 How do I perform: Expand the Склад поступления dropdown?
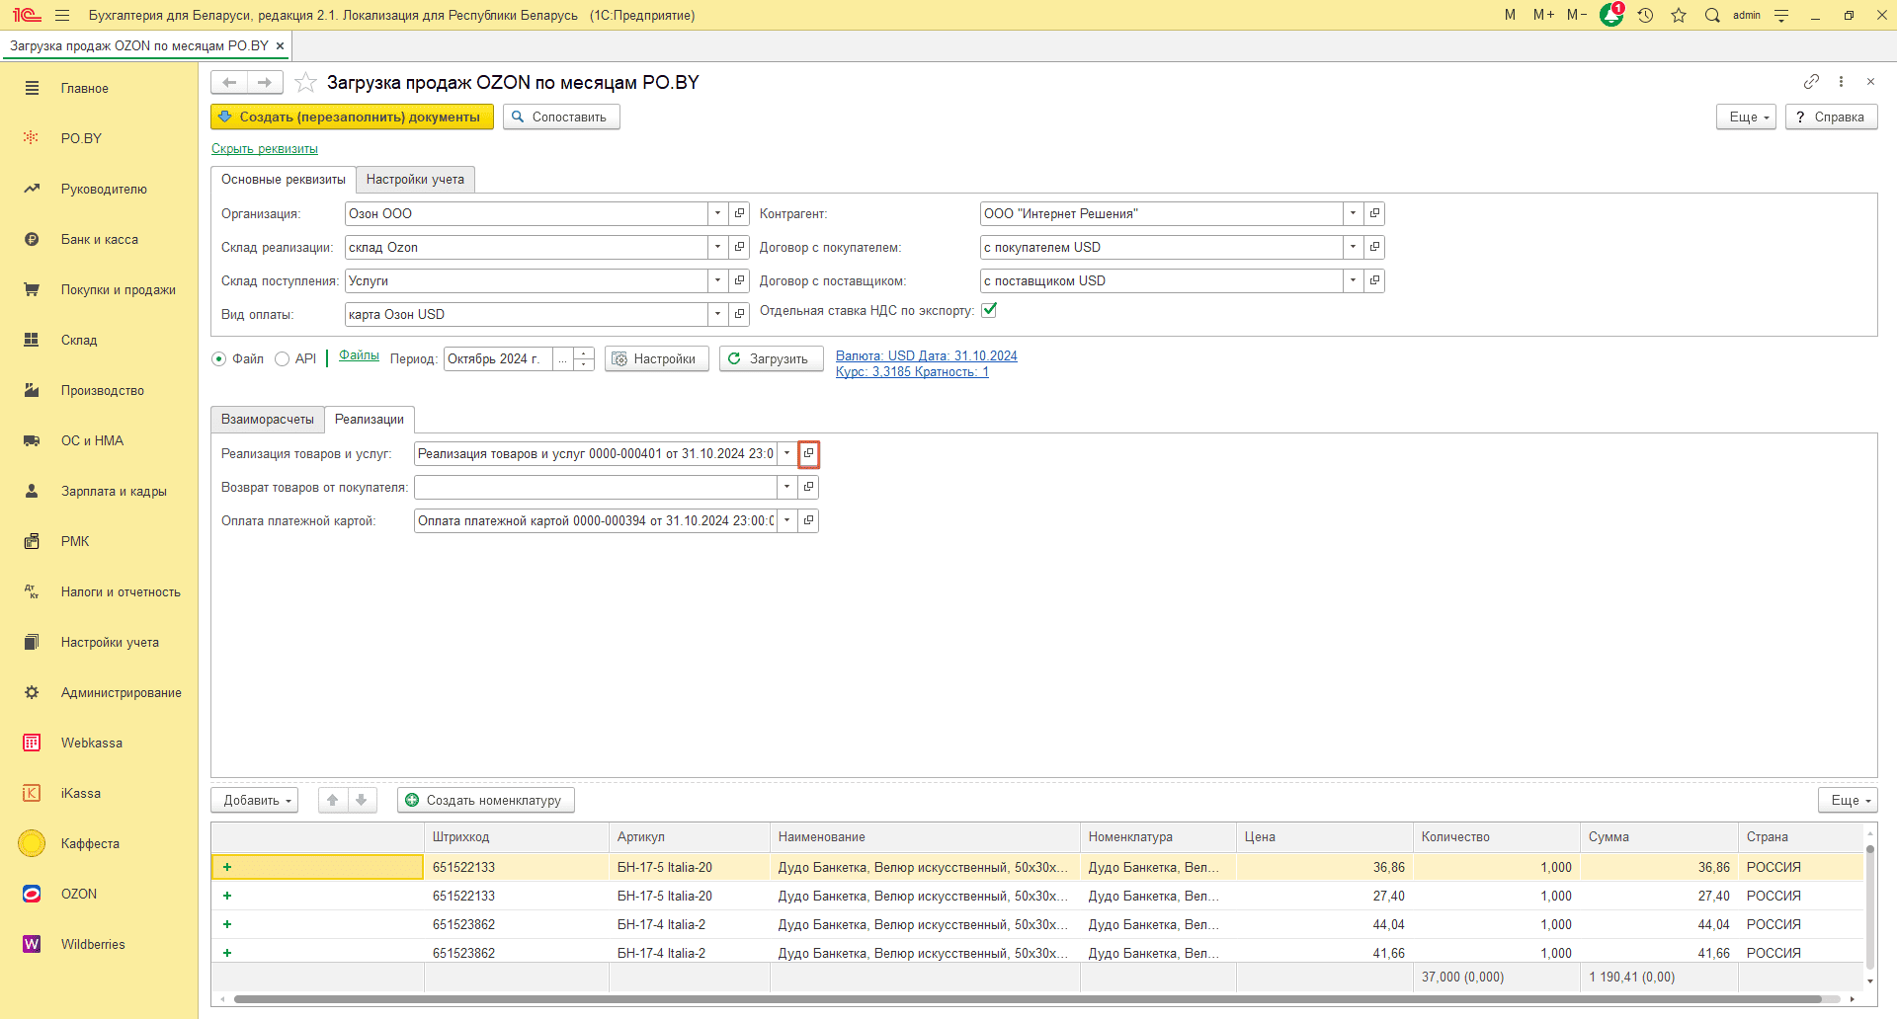718,280
